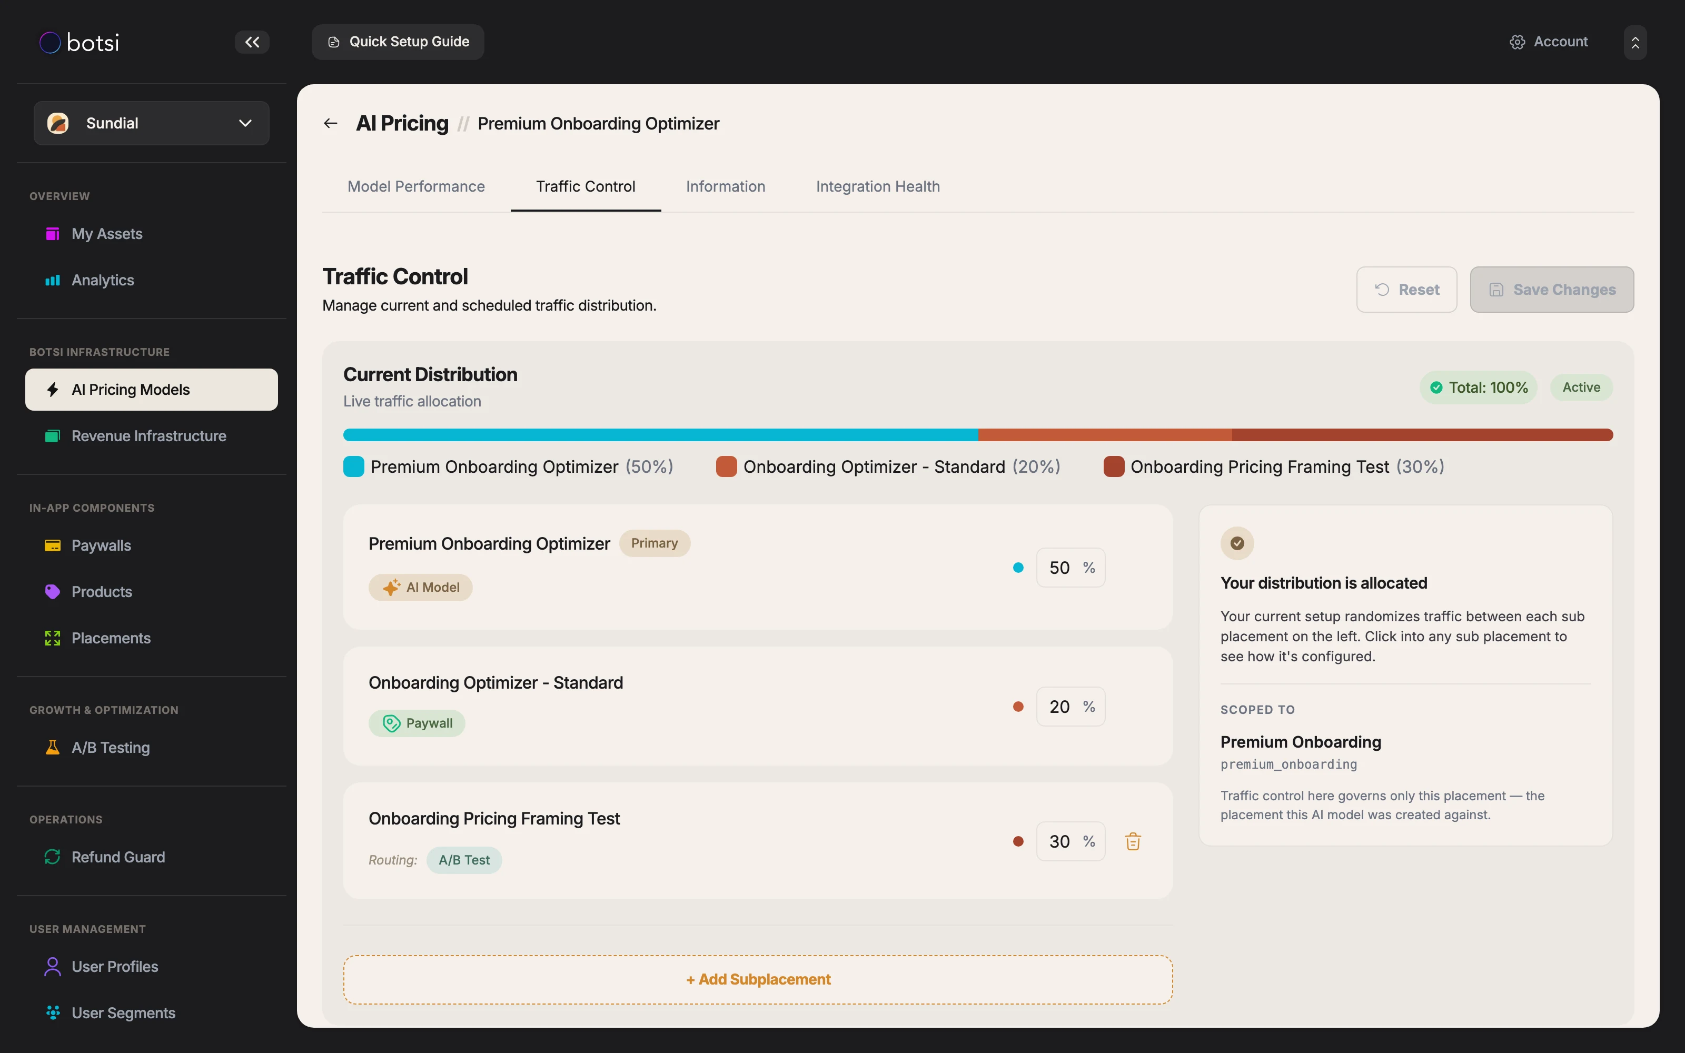The width and height of the screenshot is (1685, 1053).
Task: Click Save Changes button
Action: [1552, 290]
